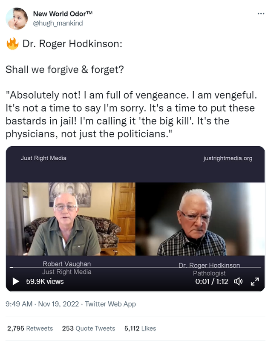
Task: Click the baby profile avatar
Action: pyautogui.click(x=17, y=18)
